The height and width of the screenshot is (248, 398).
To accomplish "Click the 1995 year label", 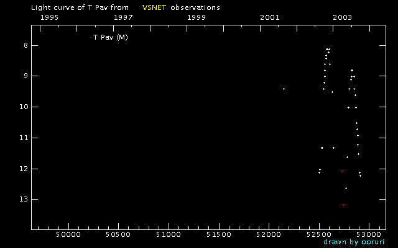I will click(x=50, y=17).
